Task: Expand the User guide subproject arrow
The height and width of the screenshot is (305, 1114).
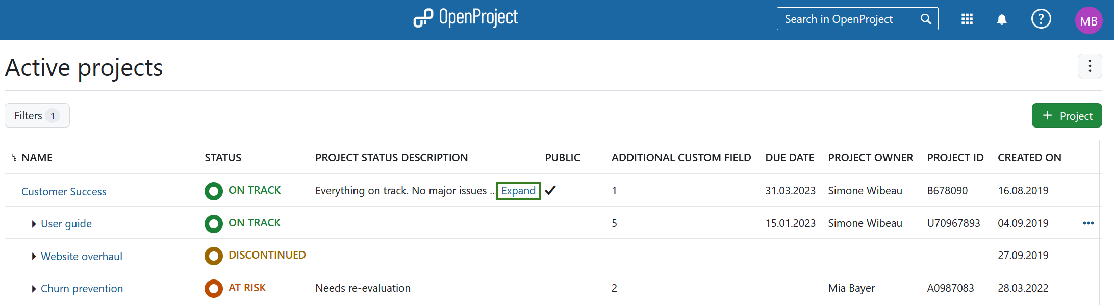Action: [x=34, y=224]
